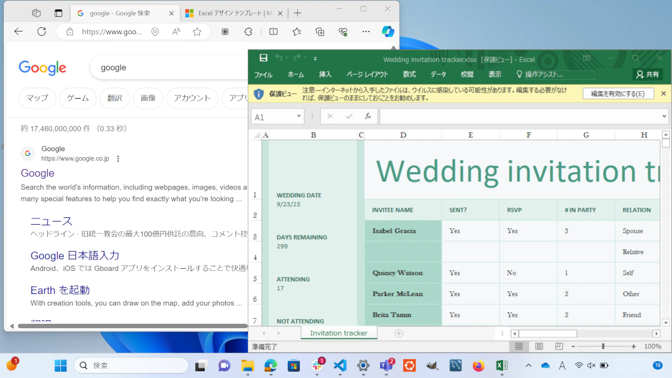Add a new sheet with the plus icon
The image size is (672, 378).
398,333
